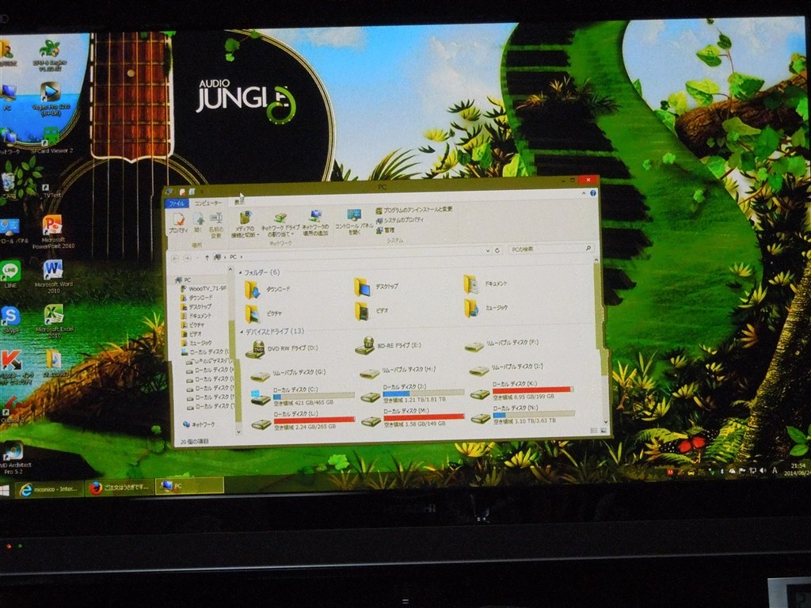Select ネットワーク in the navigation pane
The image size is (811, 608).
pos(199,424)
